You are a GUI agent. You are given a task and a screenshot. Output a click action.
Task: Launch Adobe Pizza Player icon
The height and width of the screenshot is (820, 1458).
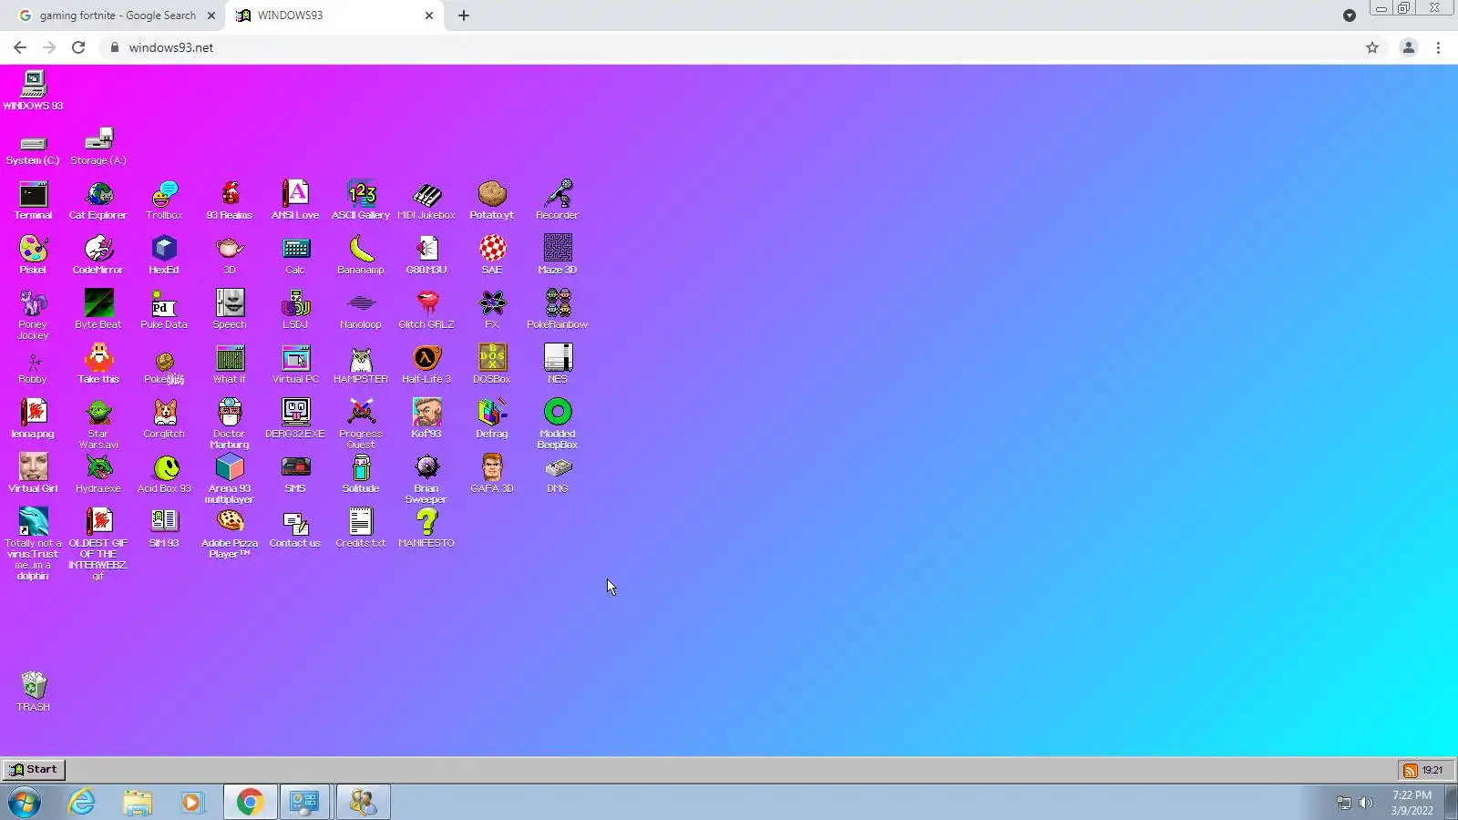tap(230, 533)
